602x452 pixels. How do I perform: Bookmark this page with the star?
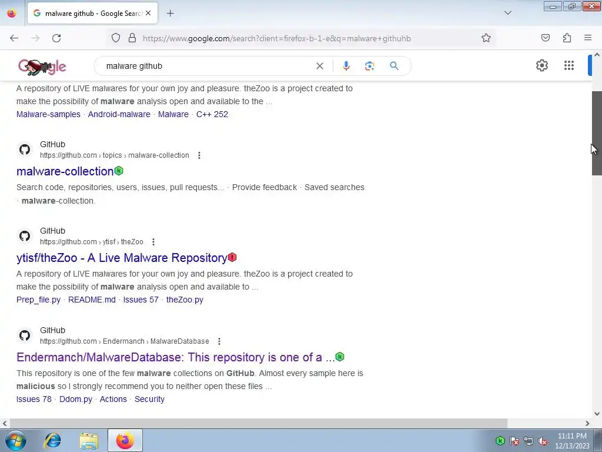pos(486,38)
